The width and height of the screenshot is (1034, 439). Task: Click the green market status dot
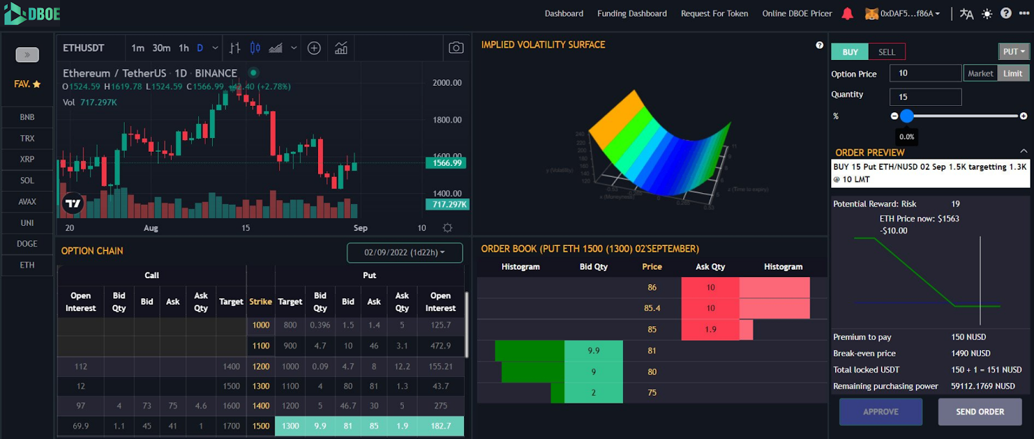pos(253,73)
